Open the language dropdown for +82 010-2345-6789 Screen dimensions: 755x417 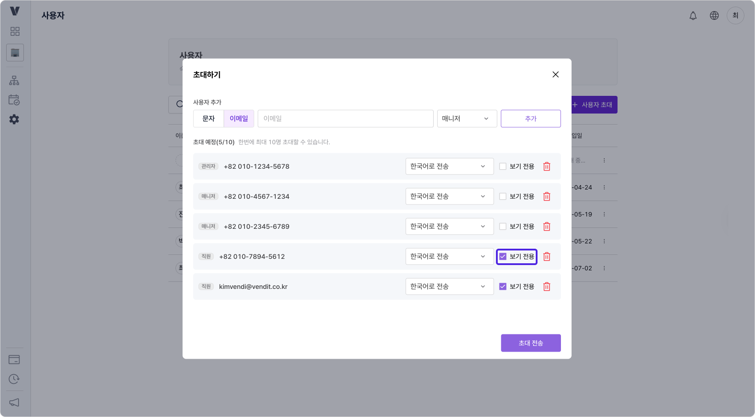pyautogui.click(x=449, y=226)
